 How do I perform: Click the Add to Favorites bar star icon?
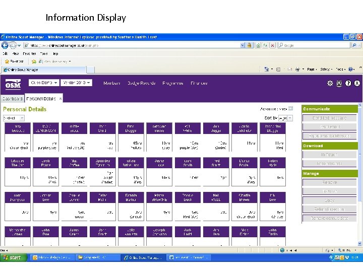click(34, 61)
